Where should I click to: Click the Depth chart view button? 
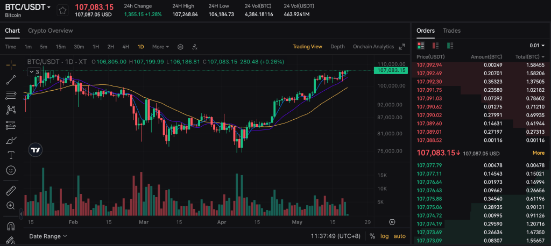click(337, 47)
